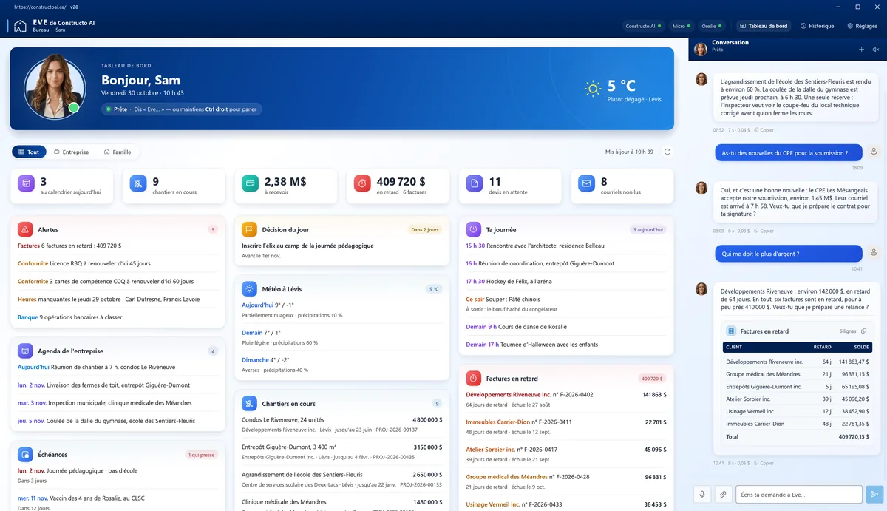This screenshot has height=511, width=887.
Task: Click the envelope icon for courriels non lus
Action: pos(587,183)
